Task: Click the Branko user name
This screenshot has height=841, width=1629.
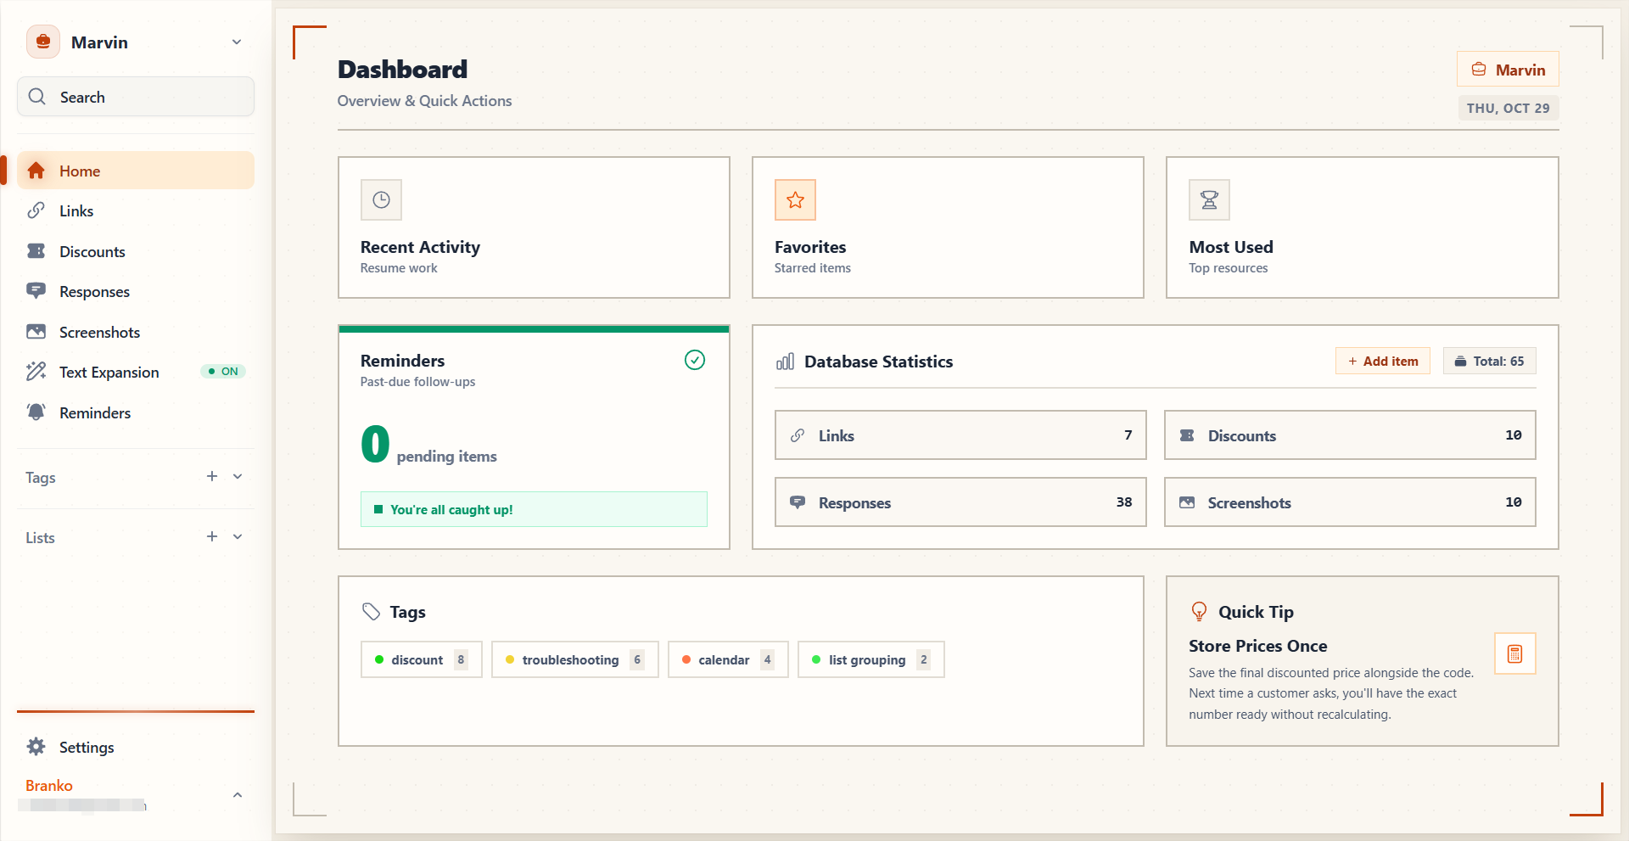Action: pos(49,786)
